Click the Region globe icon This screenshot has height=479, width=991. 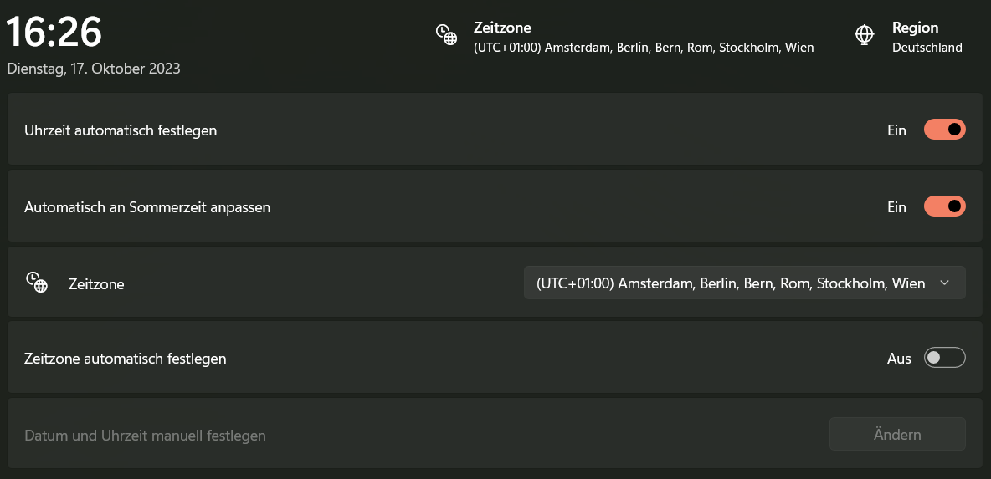point(864,35)
